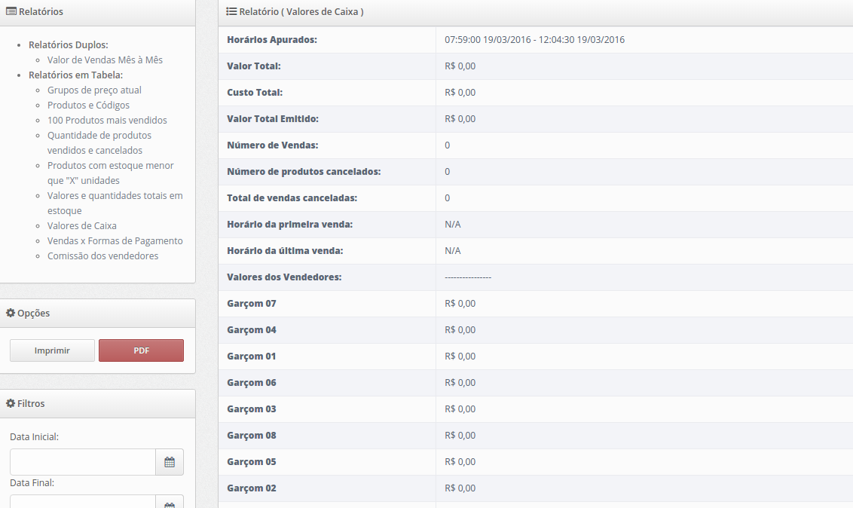Click the calendar icon beside Data Final
The height and width of the screenshot is (508, 853).
click(x=170, y=503)
